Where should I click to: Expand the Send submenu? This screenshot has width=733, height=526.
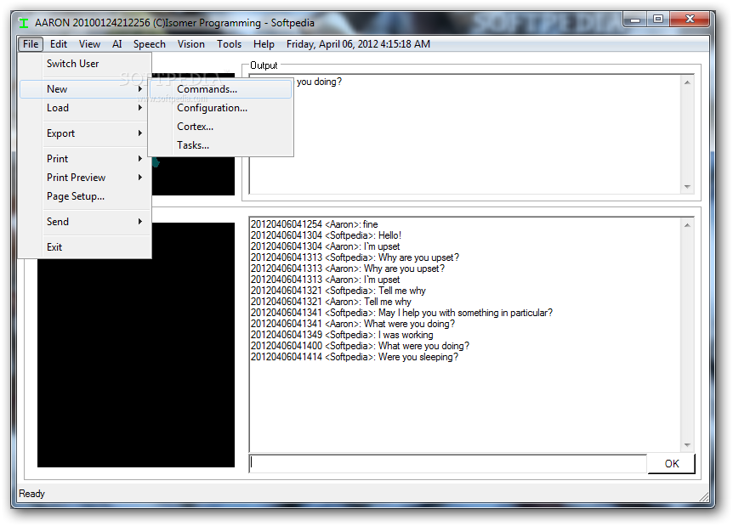click(85, 222)
